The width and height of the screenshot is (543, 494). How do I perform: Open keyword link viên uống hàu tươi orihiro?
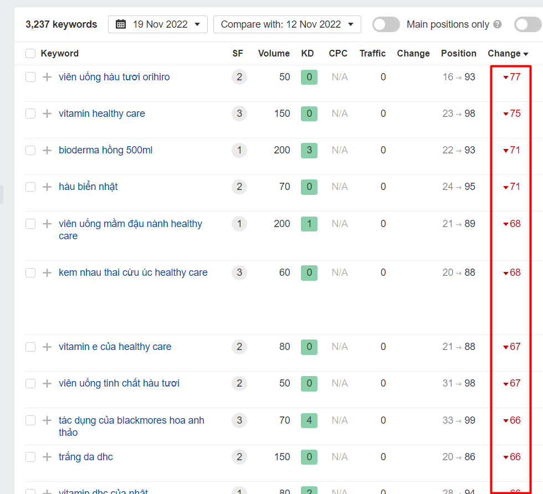coord(114,77)
